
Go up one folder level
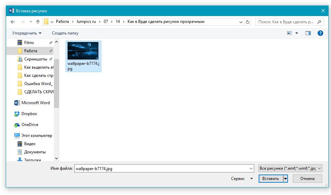pyautogui.click(x=38, y=22)
